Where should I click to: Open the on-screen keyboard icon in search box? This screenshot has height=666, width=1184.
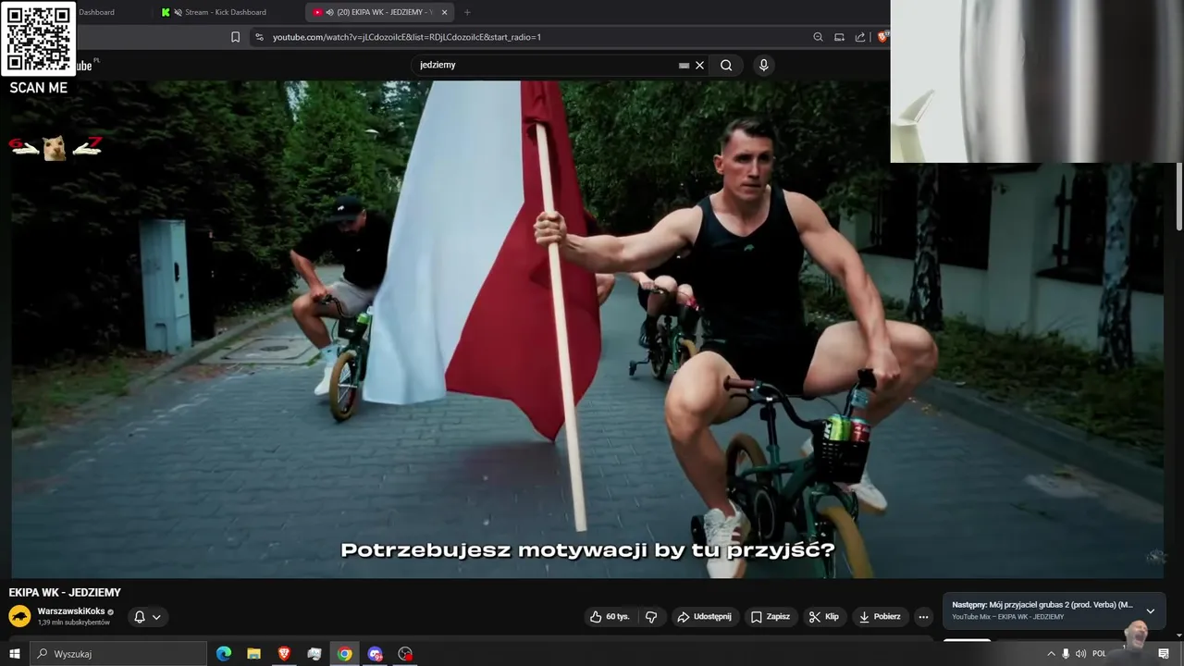(x=684, y=66)
